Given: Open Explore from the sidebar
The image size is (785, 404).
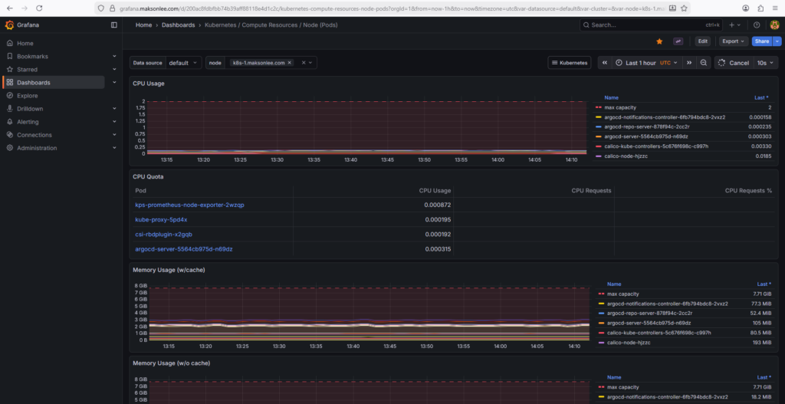Looking at the screenshot, I should [x=28, y=96].
